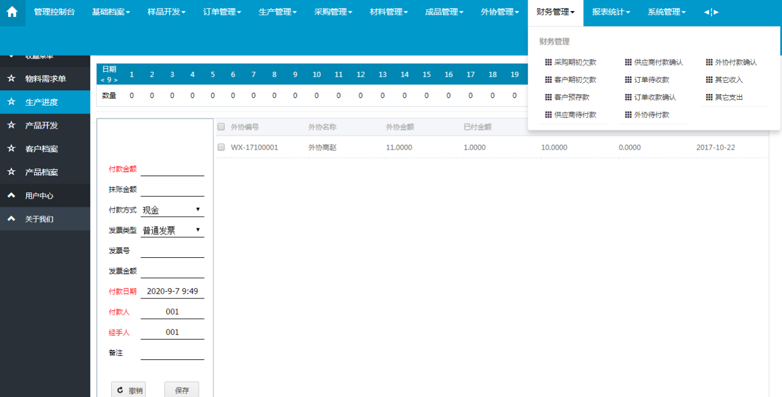Click the grid icon beside 外协待付款

coord(628,115)
